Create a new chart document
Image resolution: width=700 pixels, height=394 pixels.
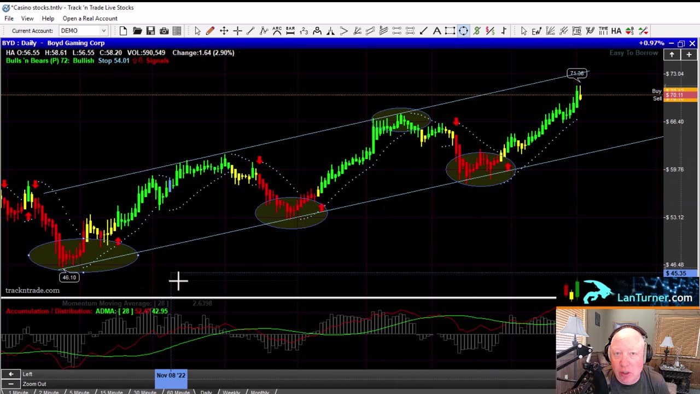(x=123, y=31)
